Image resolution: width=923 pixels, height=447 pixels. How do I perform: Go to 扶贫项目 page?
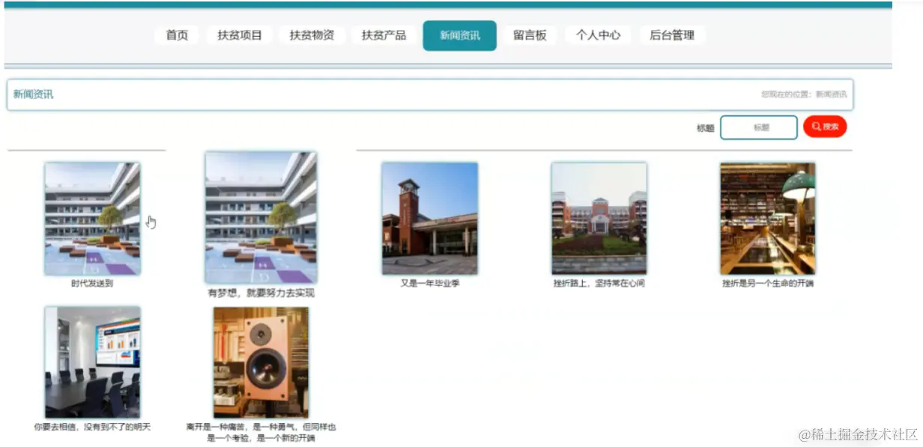[x=240, y=35]
